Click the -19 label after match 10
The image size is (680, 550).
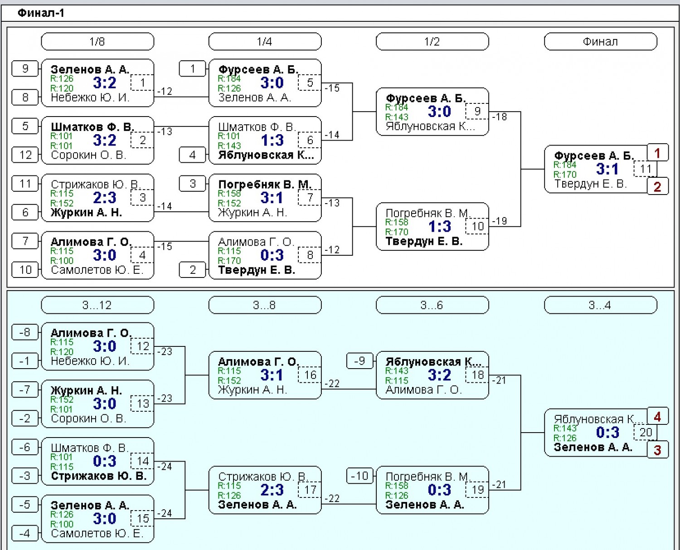500,221
